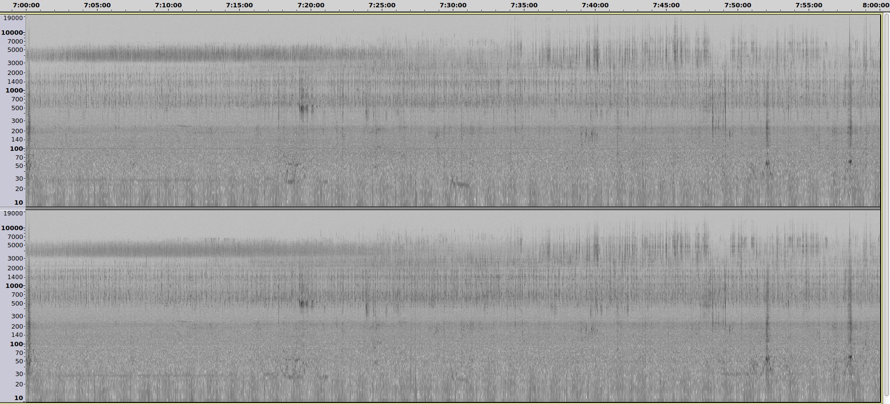Click 7:50:00 on the time ruler
Viewport: 890px width, 404px height.
pos(738,5)
